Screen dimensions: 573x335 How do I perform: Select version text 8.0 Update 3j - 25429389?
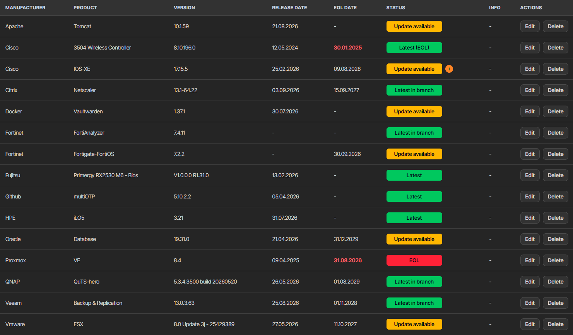pyautogui.click(x=204, y=324)
